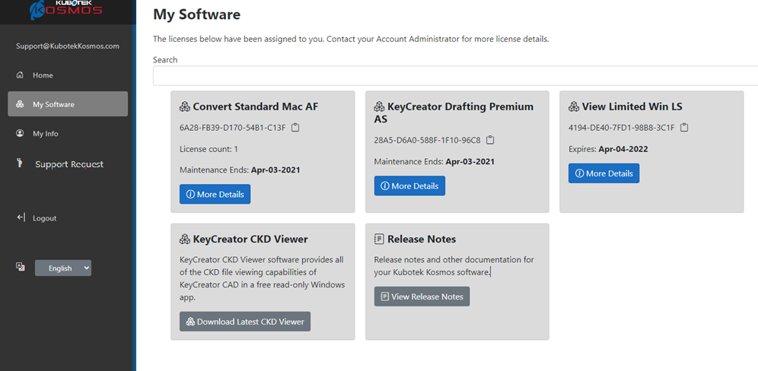
Task: Show More Details for KeyCreator Drafting Premium
Action: [x=409, y=185]
